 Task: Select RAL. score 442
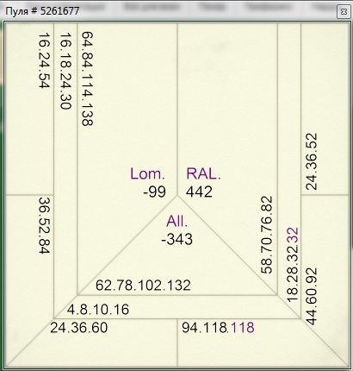[199, 192]
